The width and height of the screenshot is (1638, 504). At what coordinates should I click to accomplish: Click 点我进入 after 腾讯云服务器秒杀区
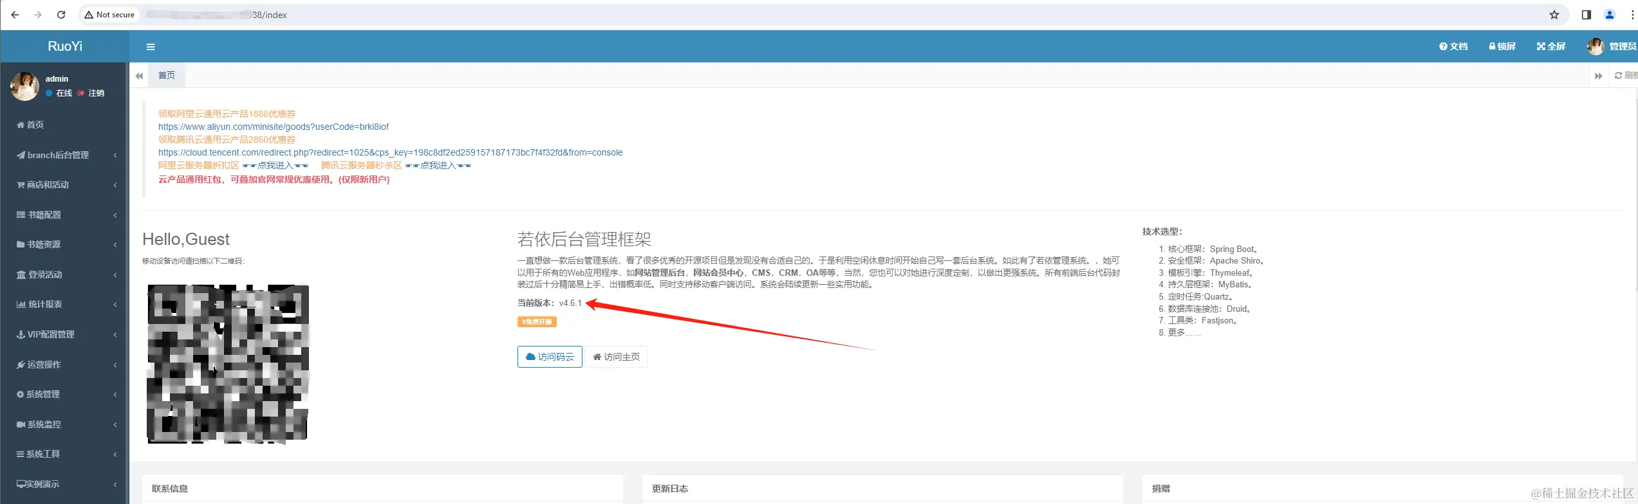438,166
